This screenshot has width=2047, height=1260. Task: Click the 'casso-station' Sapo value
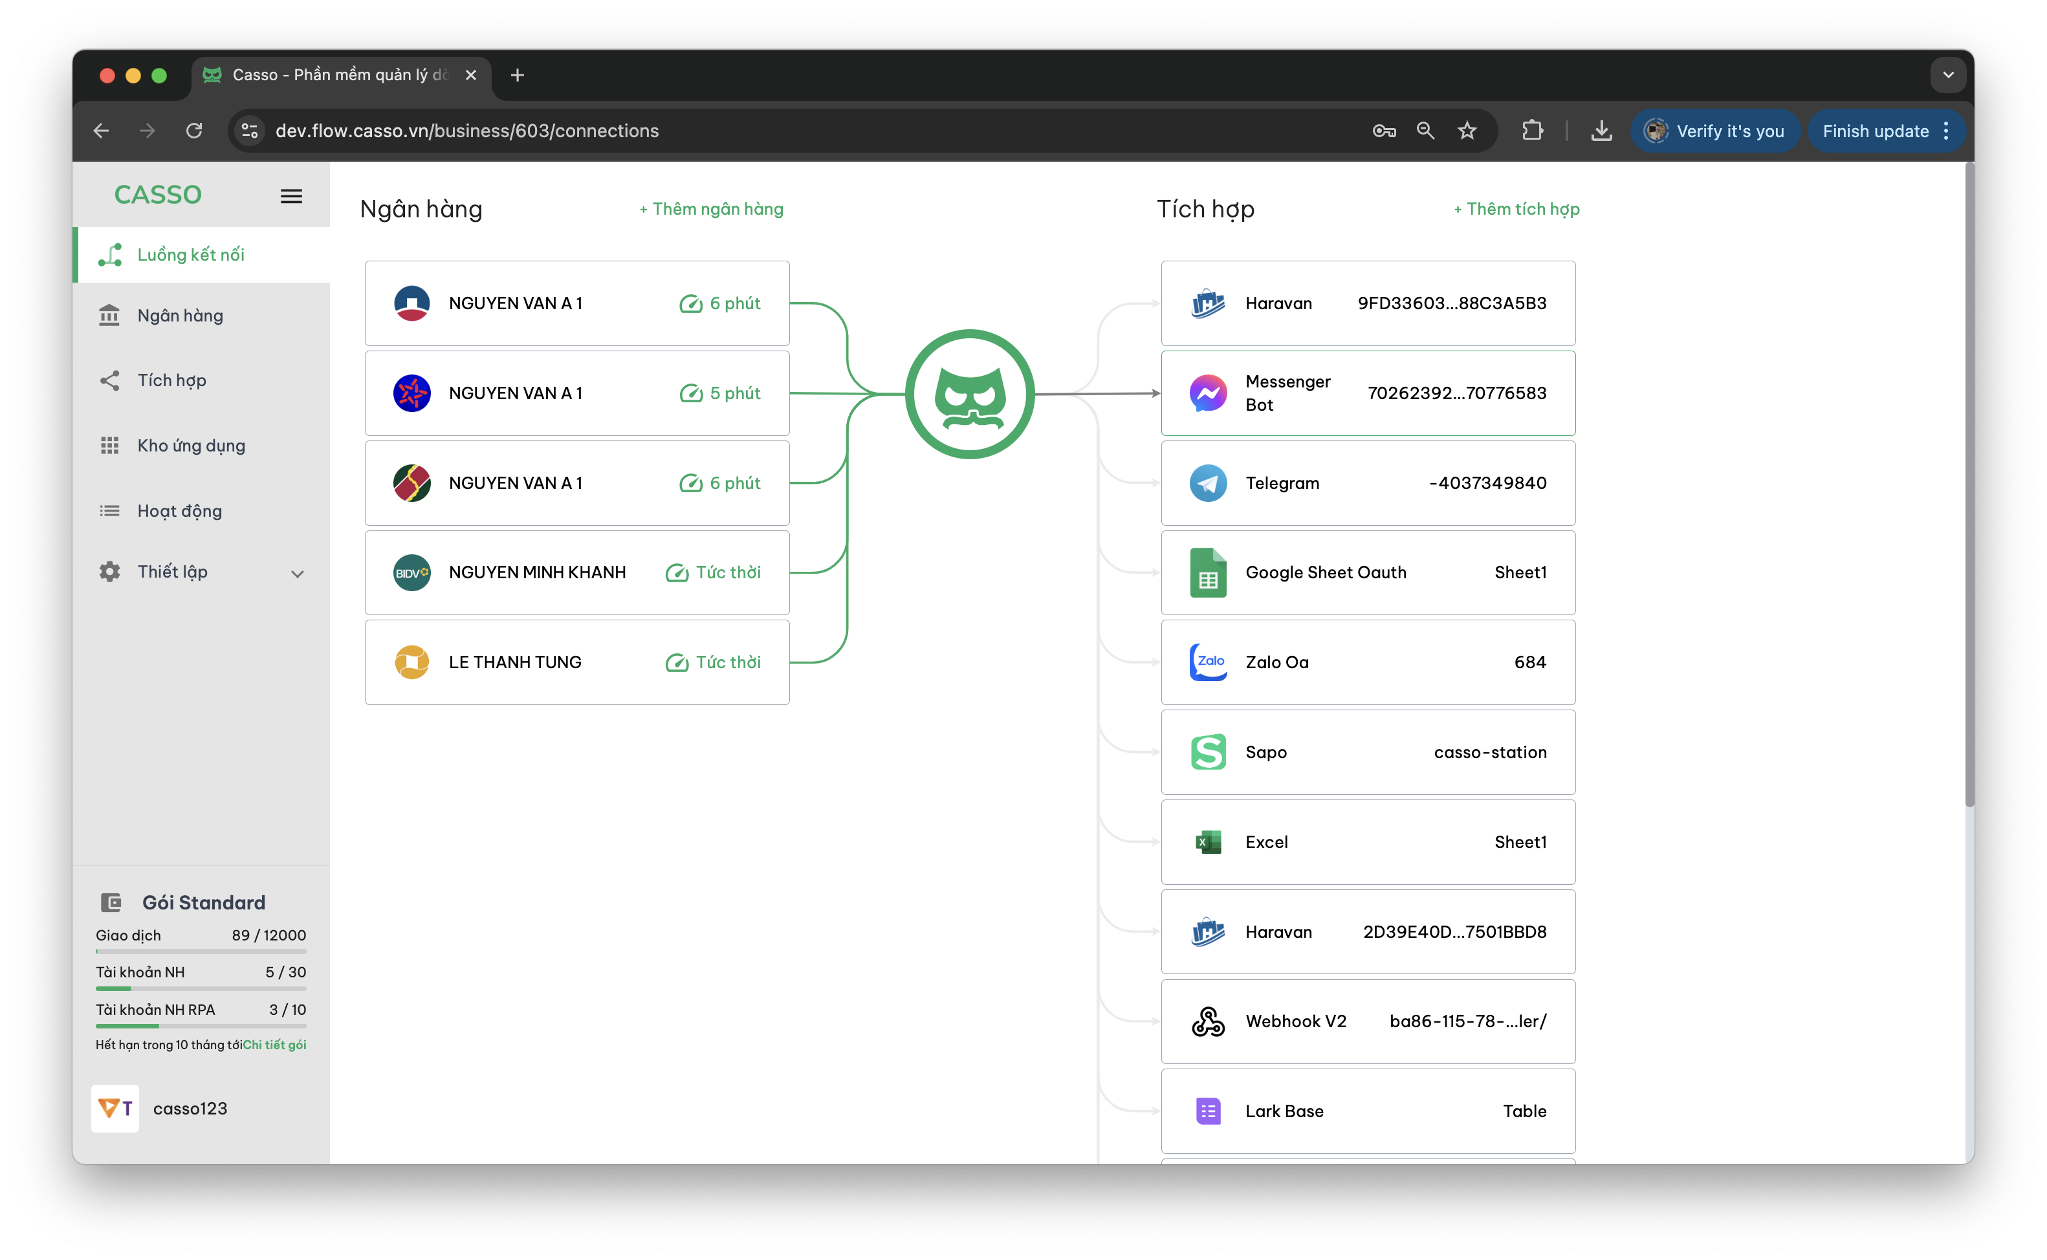click(1490, 752)
